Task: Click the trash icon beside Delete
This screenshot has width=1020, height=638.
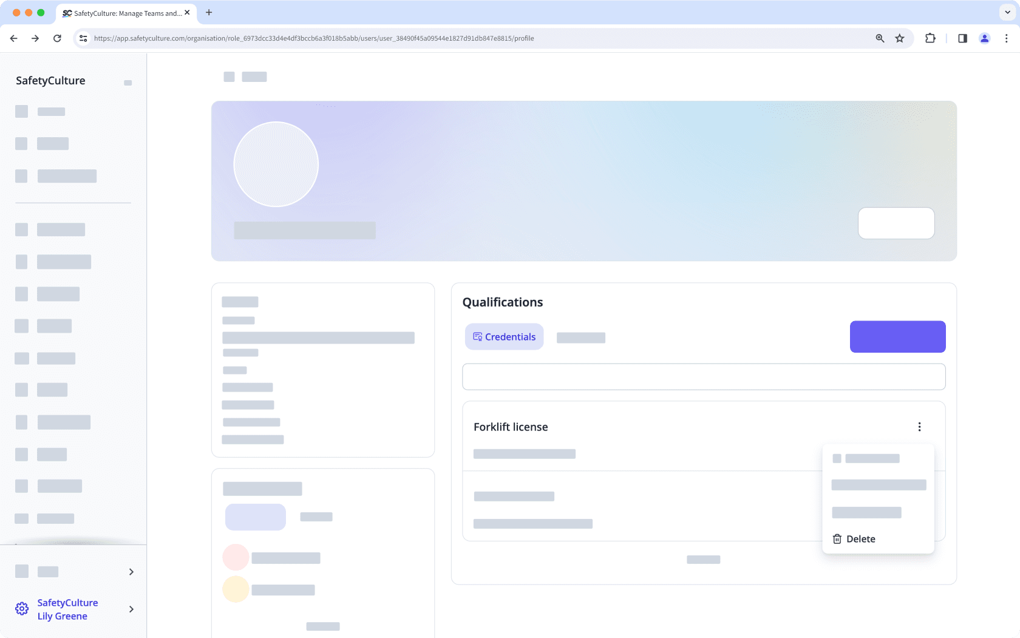Action: 837,538
